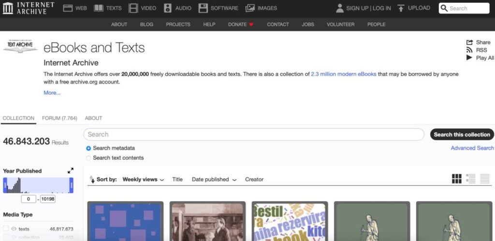Image resolution: width=495 pixels, height=241 pixels.
Task: Select the Search metadata radio button
Action: pos(88,148)
